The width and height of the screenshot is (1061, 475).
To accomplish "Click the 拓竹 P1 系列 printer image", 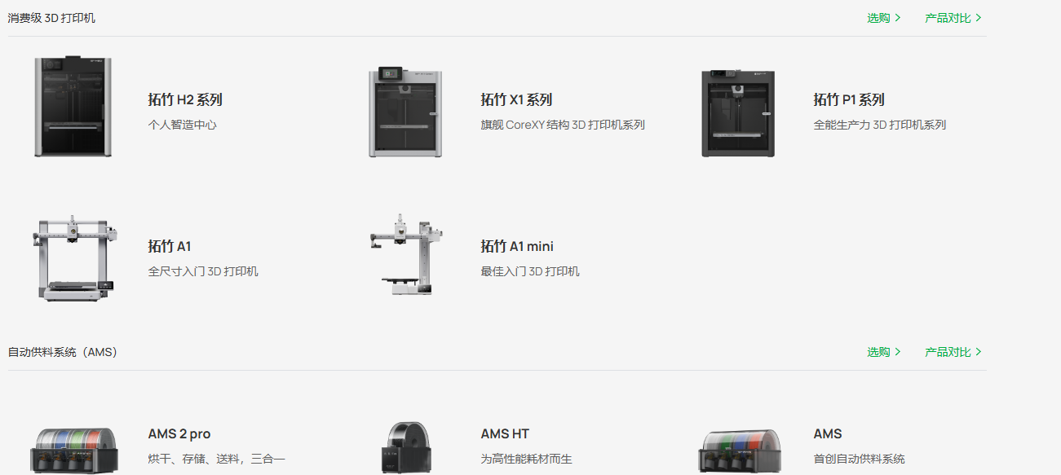I will (x=738, y=113).
